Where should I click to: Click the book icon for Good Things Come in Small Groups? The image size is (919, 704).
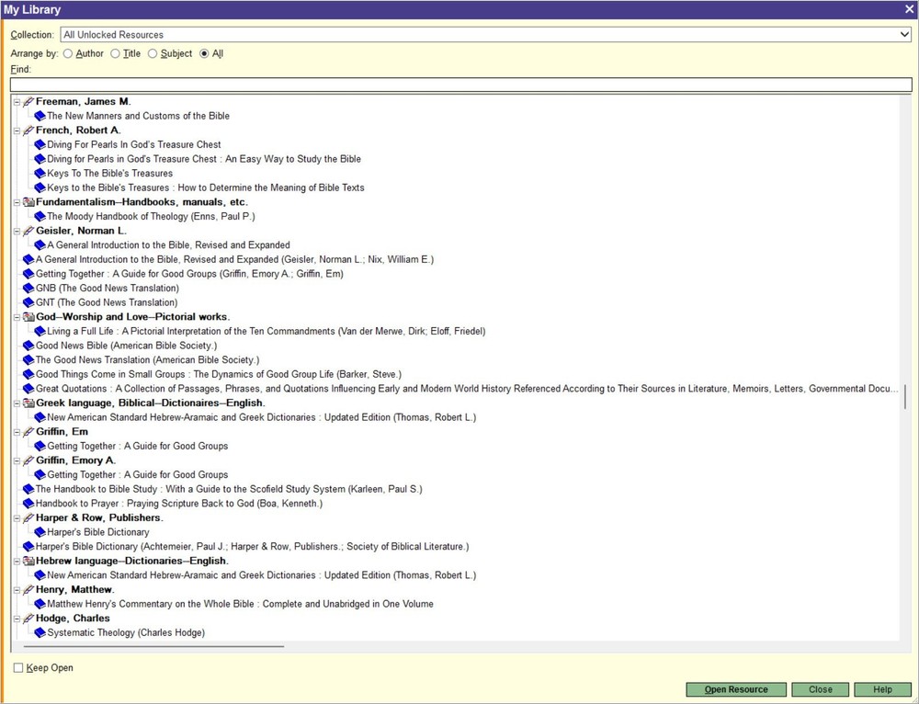28,375
